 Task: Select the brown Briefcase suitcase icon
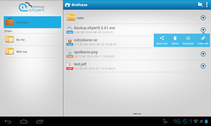(x=9, y=22)
